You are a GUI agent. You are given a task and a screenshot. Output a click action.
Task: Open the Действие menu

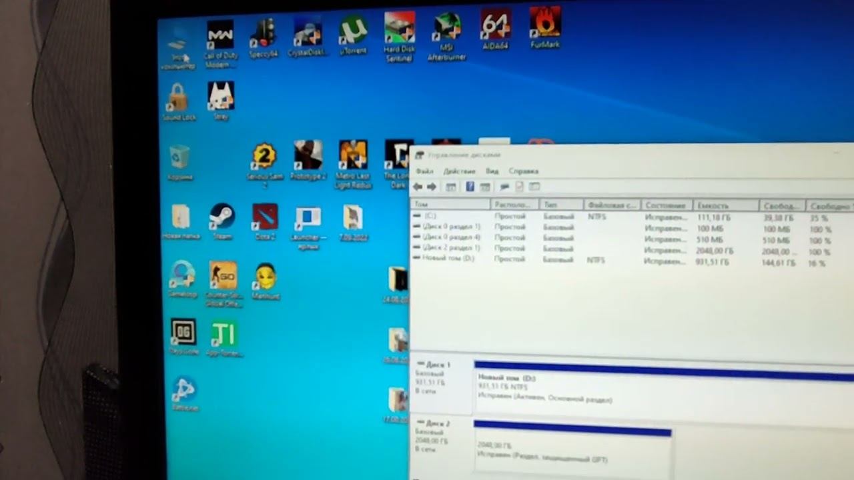[459, 171]
